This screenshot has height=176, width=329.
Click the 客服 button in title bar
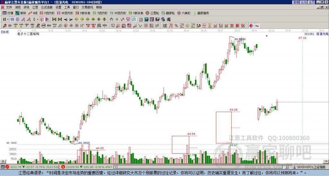click(296, 2)
